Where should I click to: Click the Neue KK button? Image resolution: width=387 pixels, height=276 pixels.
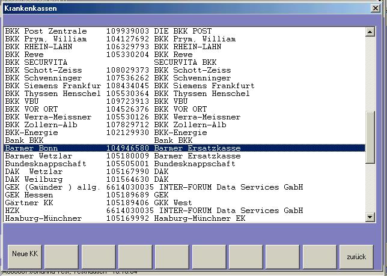25,256
